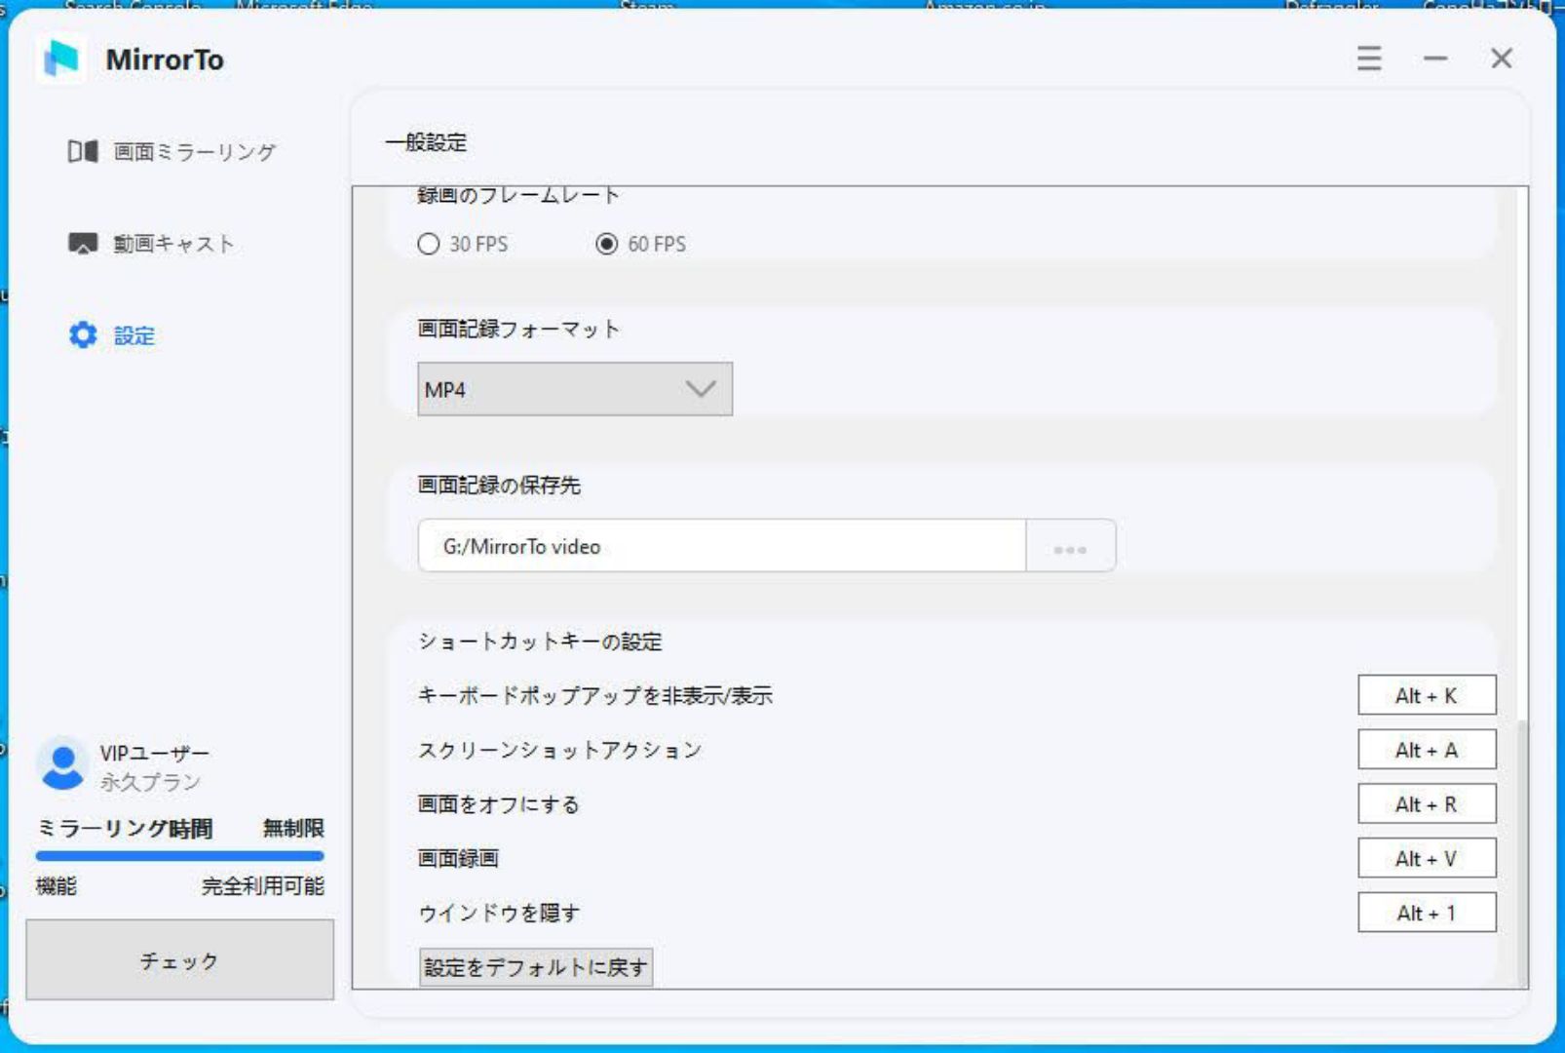Click the Alt + V shortcut box
1565x1053 pixels.
coord(1427,858)
